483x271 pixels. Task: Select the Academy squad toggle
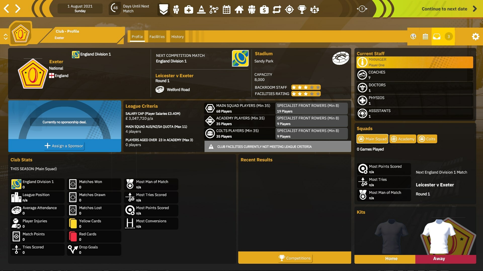[403, 139]
